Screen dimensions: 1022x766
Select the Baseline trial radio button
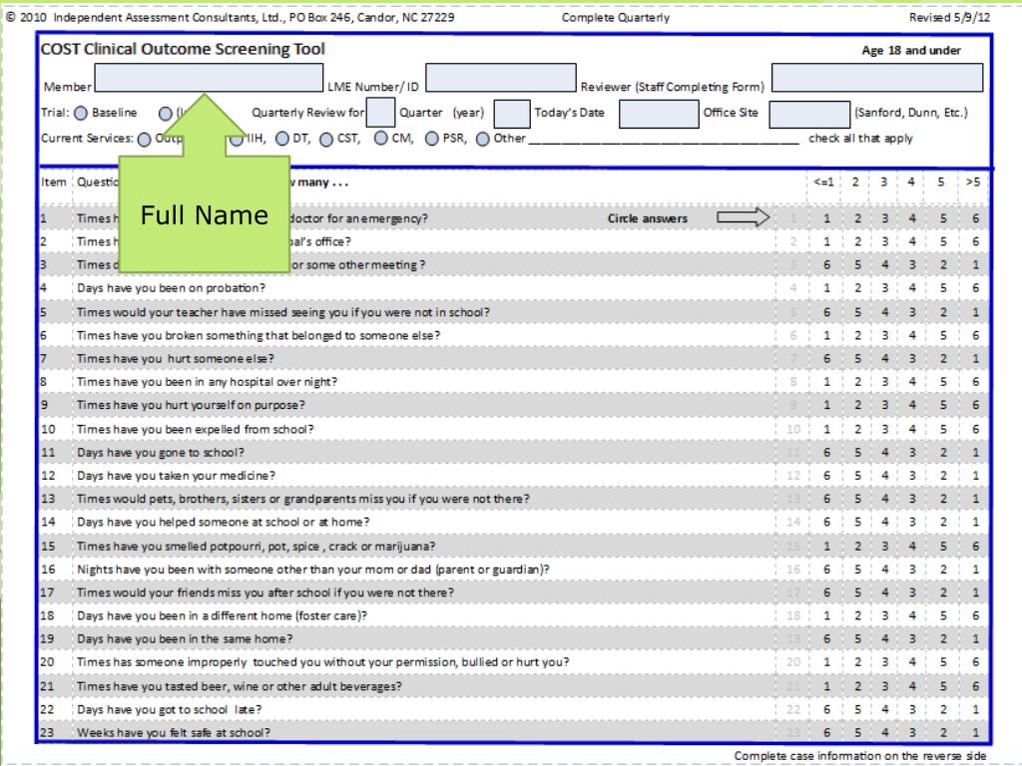pos(81,114)
